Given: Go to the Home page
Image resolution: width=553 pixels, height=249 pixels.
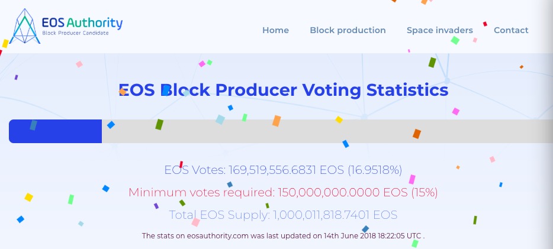Looking at the screenshot, I should pos(275,30).
